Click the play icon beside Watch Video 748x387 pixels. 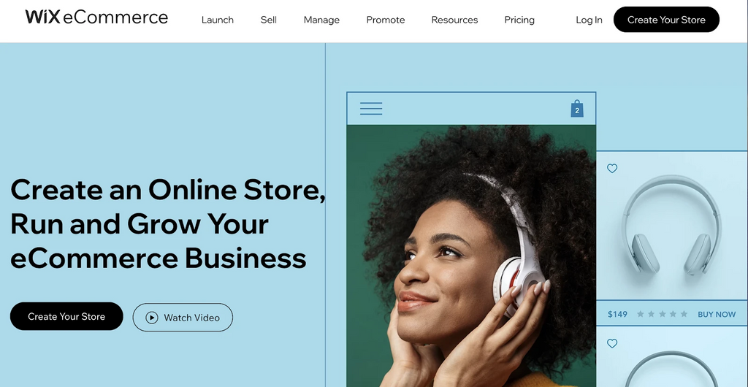152,318
